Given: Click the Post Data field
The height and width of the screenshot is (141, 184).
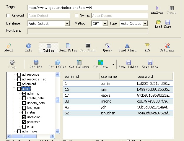Looking at the screenshot, I should [88, 31].
